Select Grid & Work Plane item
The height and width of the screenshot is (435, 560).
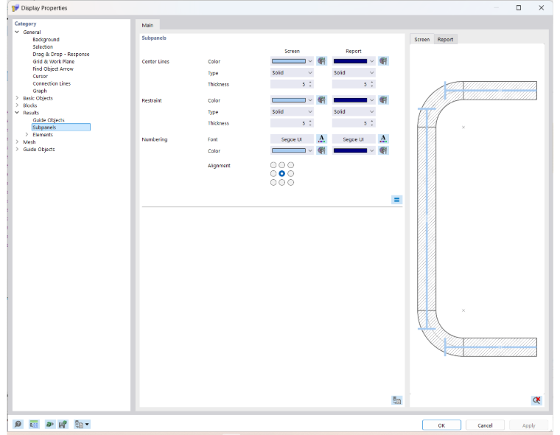(53, 61)
